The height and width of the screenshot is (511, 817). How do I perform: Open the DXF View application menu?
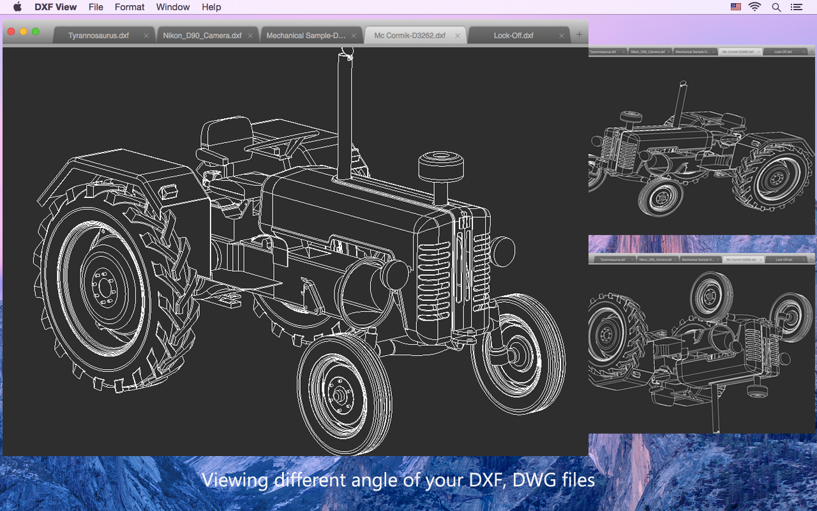tap(56, 7)
